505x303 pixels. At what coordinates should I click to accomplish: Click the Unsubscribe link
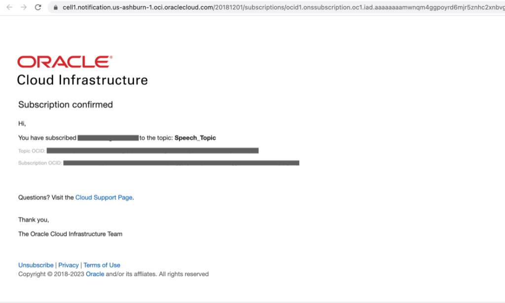pyautogui.click(x=36, y=265)
